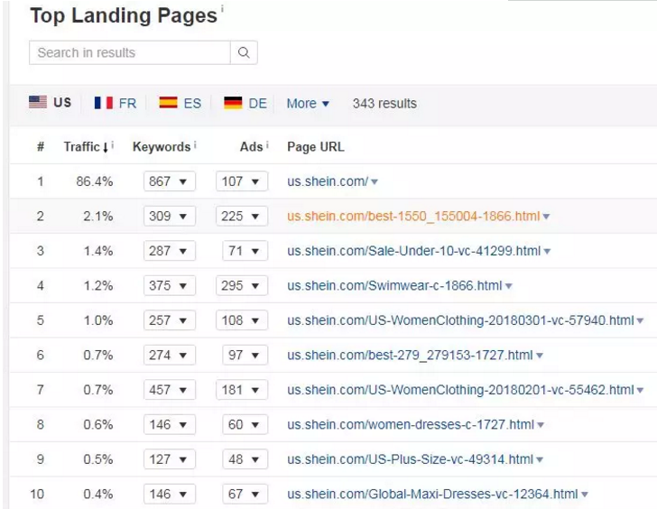
Task: Expand the 287 keywords dropdown
Action: 170,251
